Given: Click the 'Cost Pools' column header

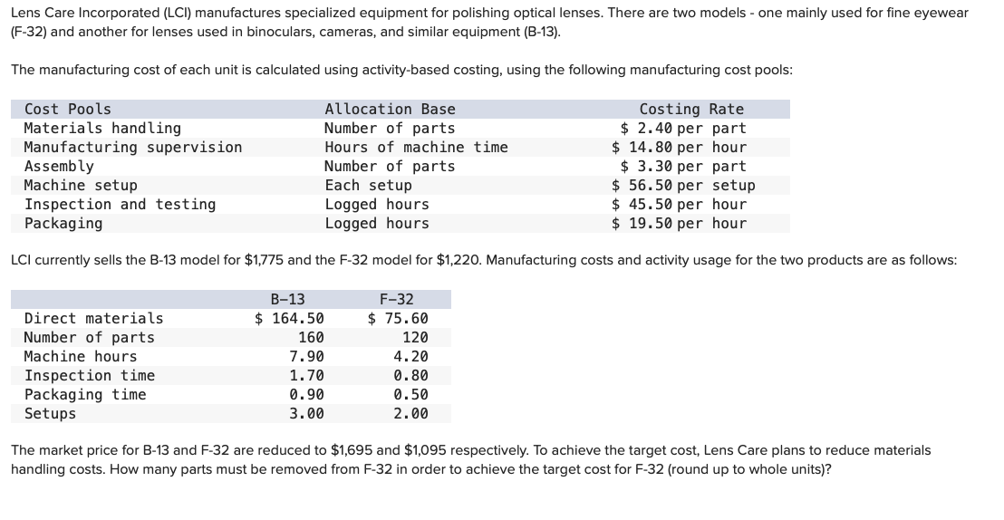Looking at the screenshot, I should click(67, 109).
